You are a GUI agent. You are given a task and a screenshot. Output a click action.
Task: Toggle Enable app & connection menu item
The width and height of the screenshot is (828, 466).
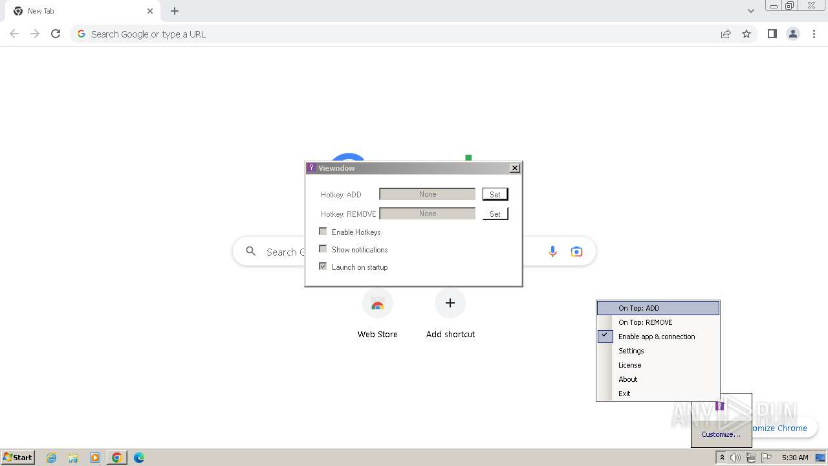point(658,337)
